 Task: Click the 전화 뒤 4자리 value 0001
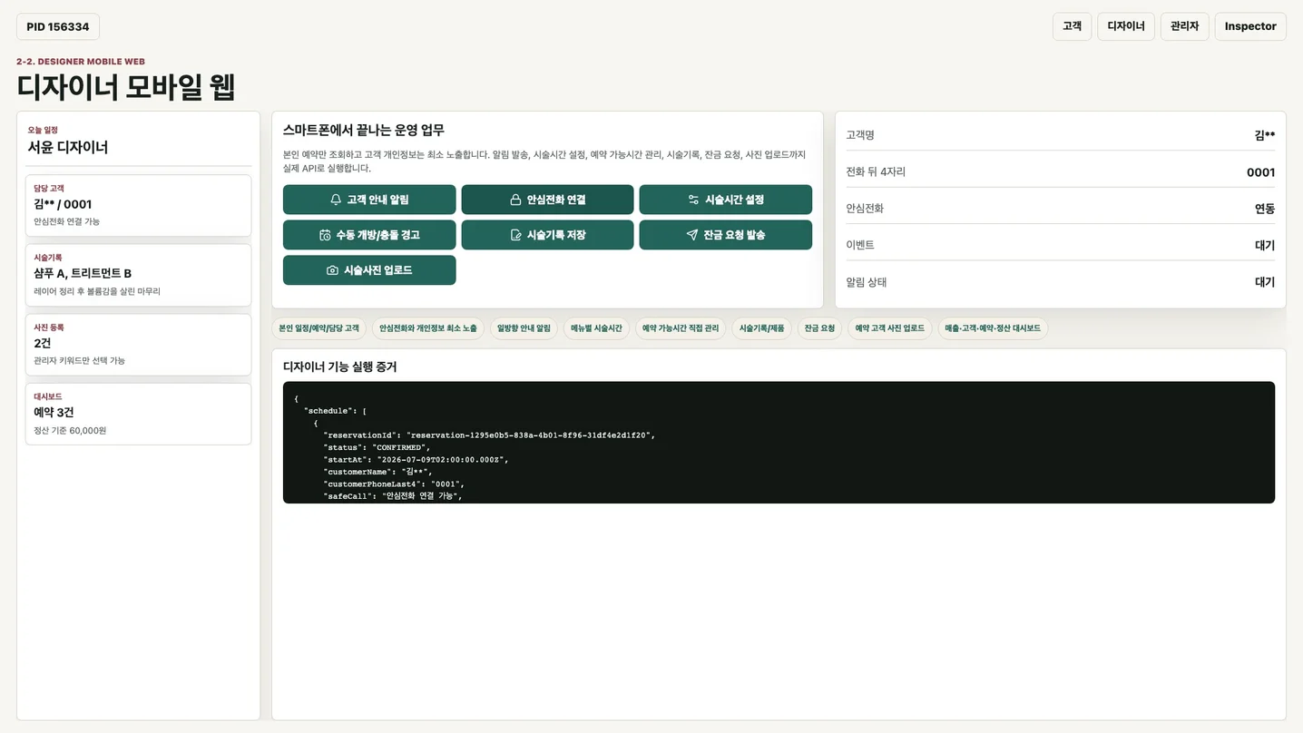point(1260,172)
